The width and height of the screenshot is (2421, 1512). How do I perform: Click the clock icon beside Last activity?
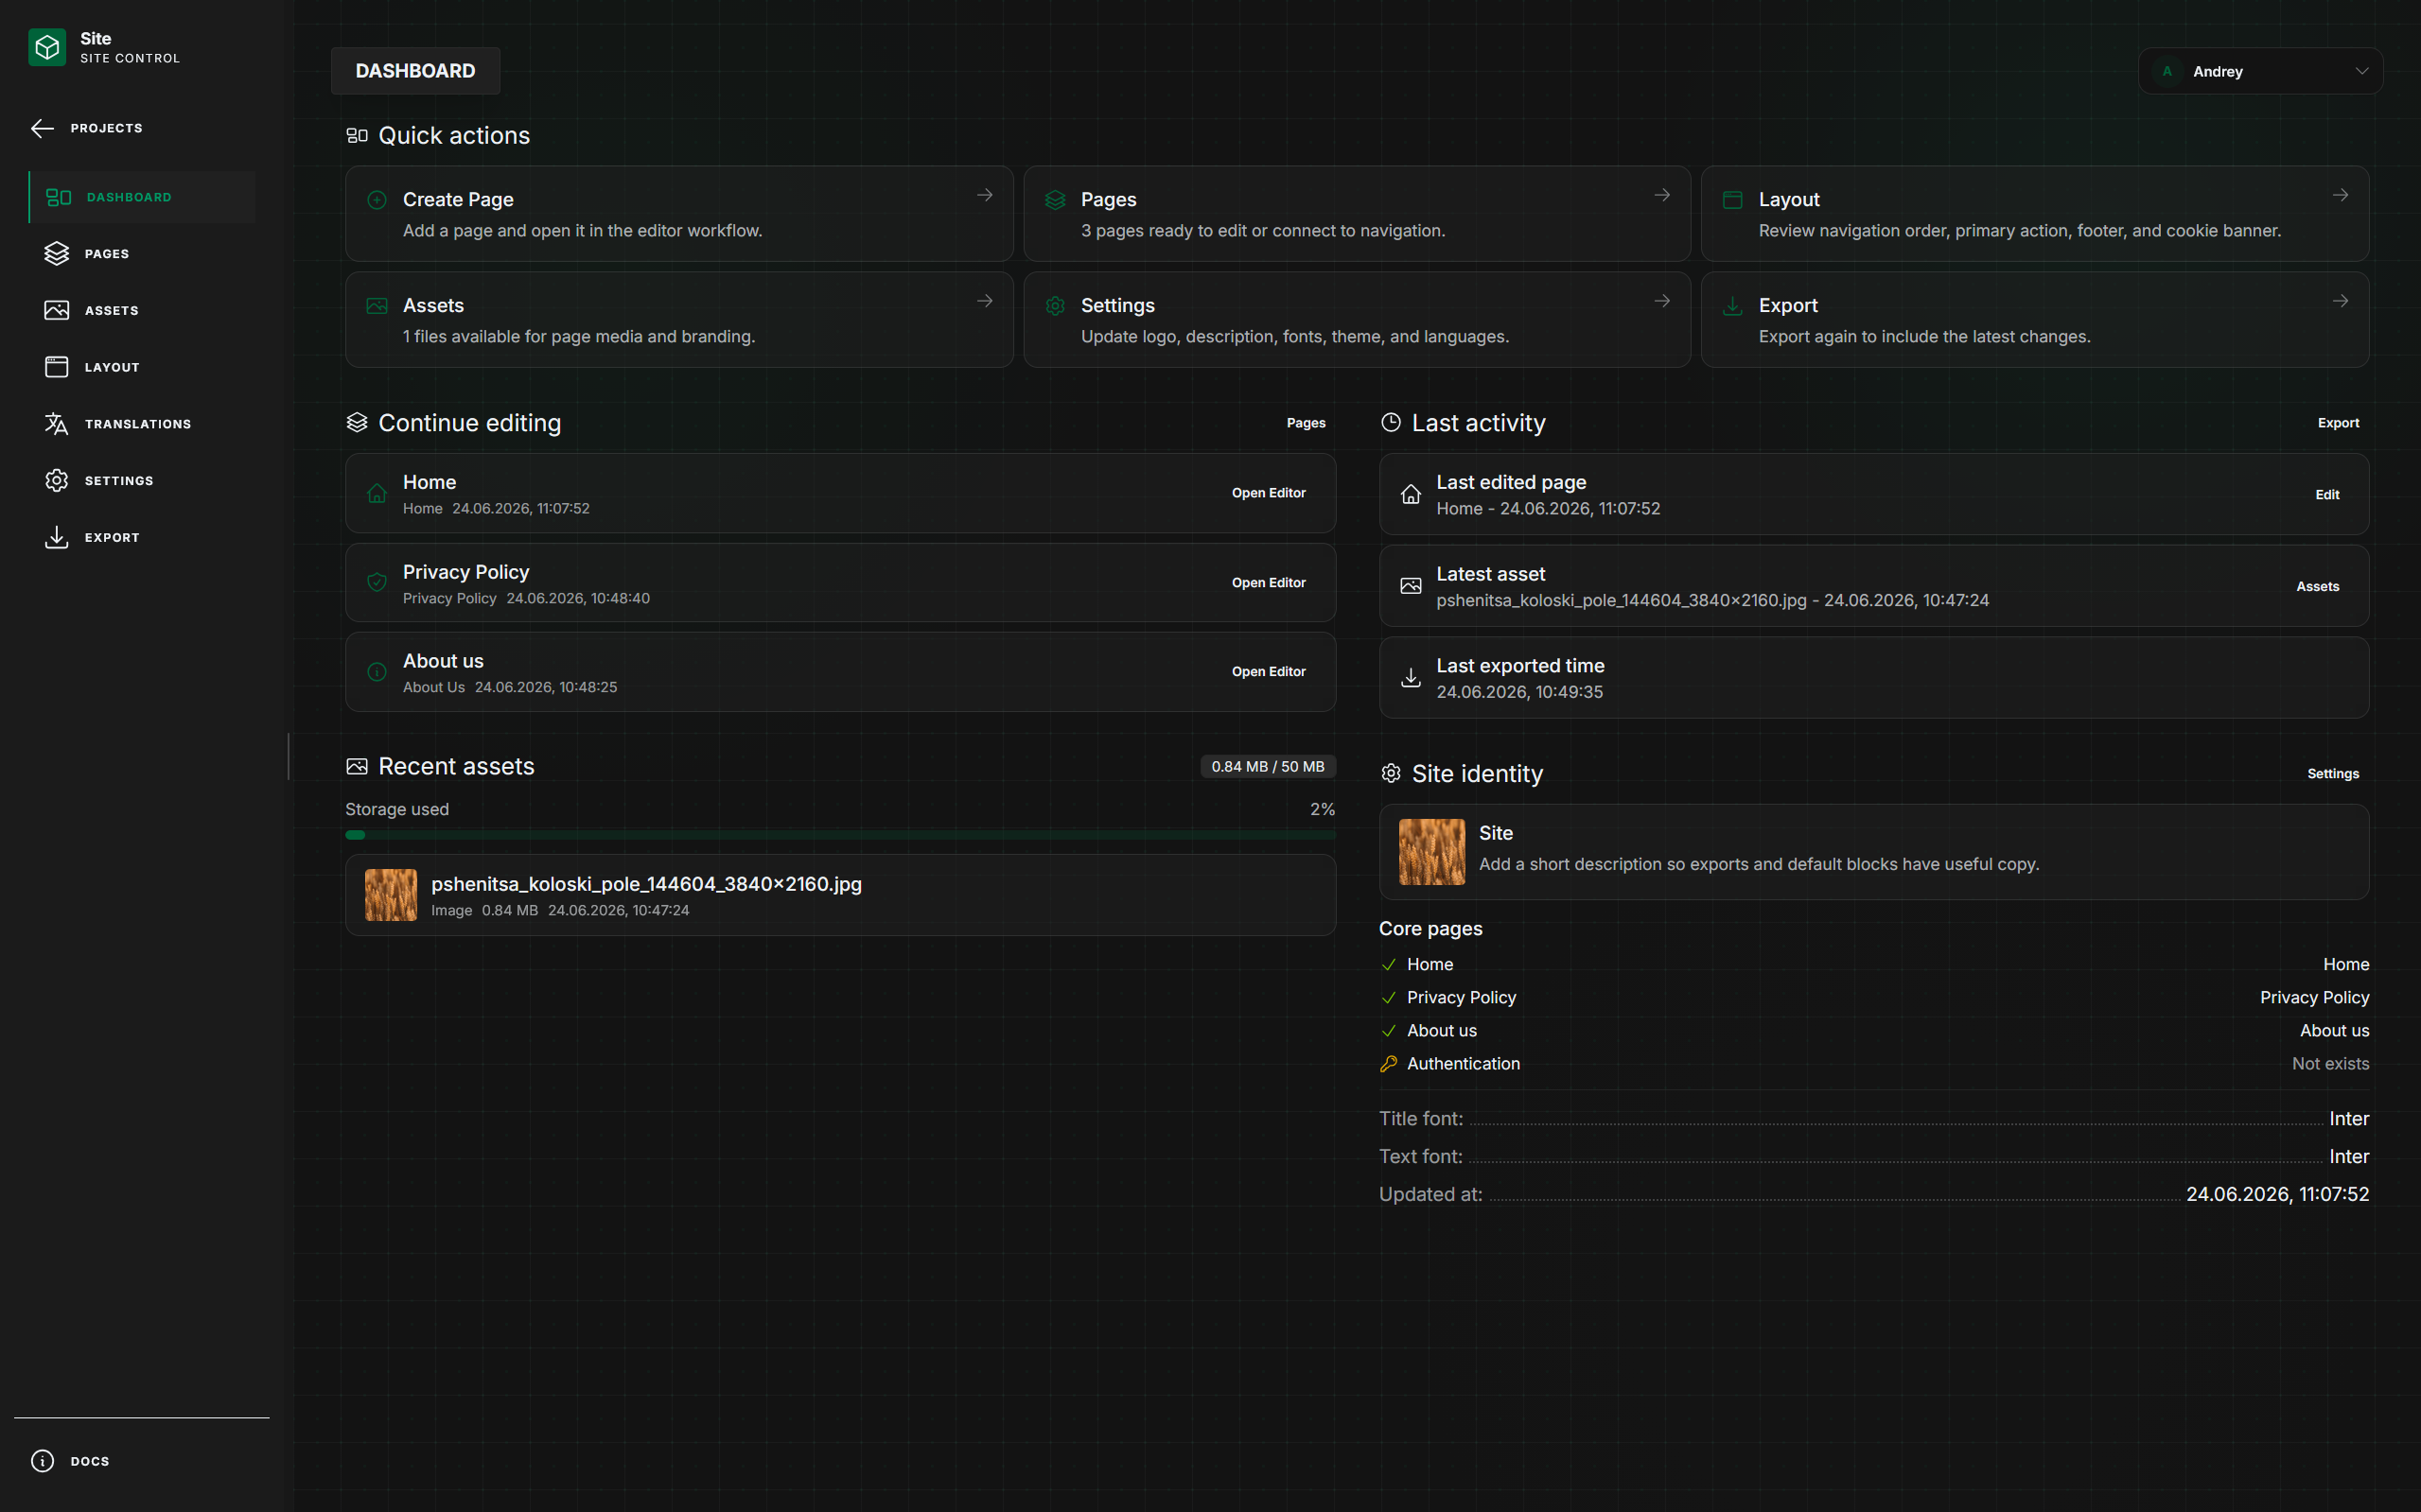click(x=1391, y=422)
